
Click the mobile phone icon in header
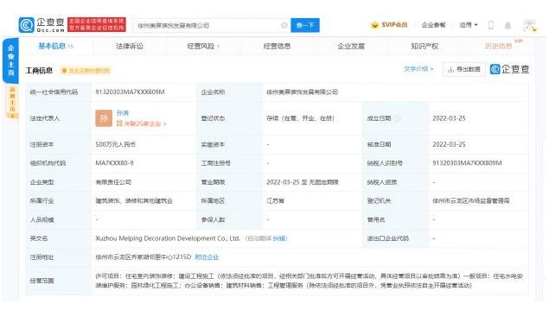[491, 25]
